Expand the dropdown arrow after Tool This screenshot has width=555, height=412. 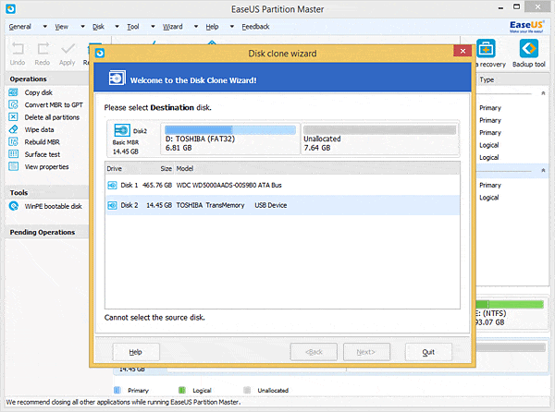coord(153,27)
